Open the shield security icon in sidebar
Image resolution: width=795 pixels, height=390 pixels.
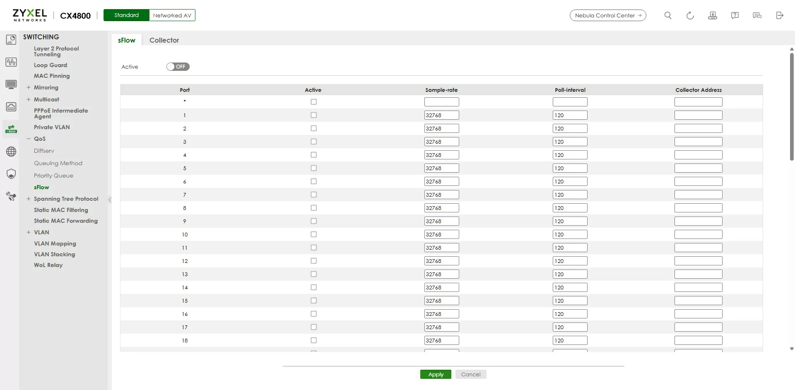(x=11, y=174)
